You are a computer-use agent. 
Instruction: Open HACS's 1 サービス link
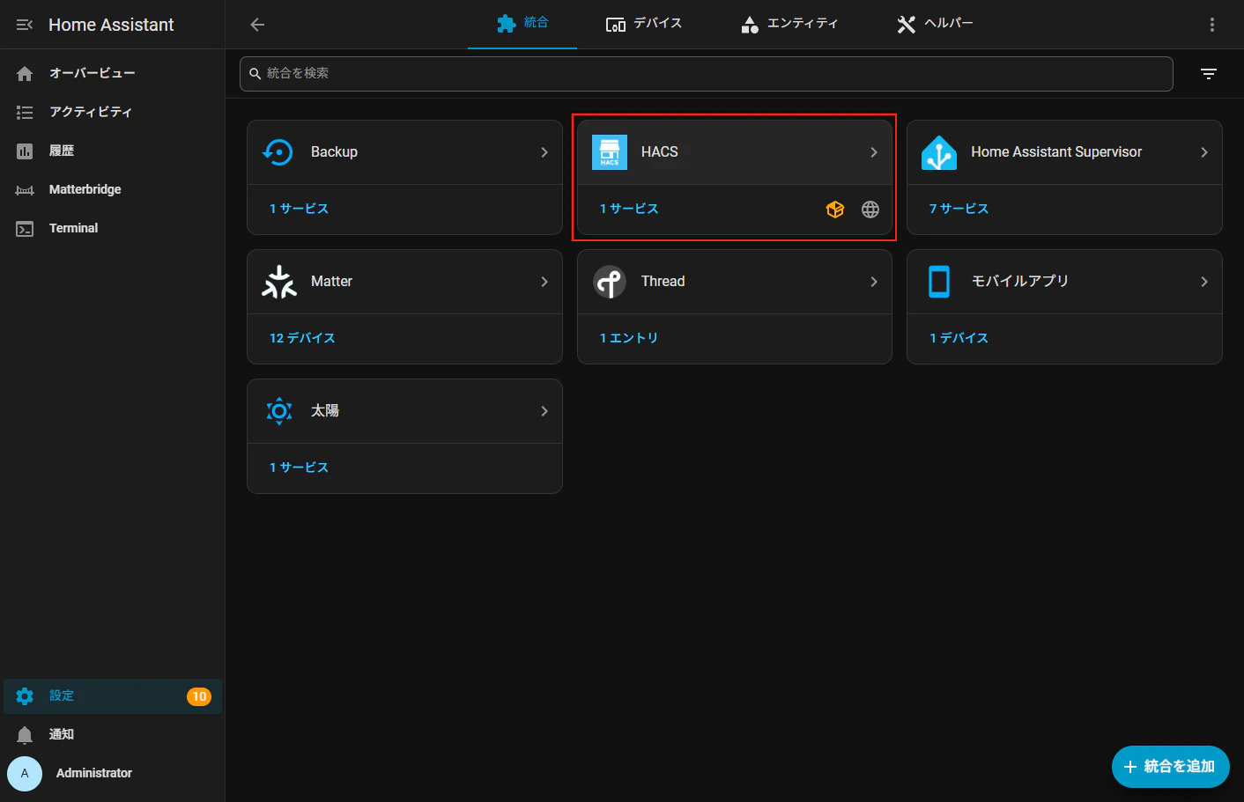[629, 210]
